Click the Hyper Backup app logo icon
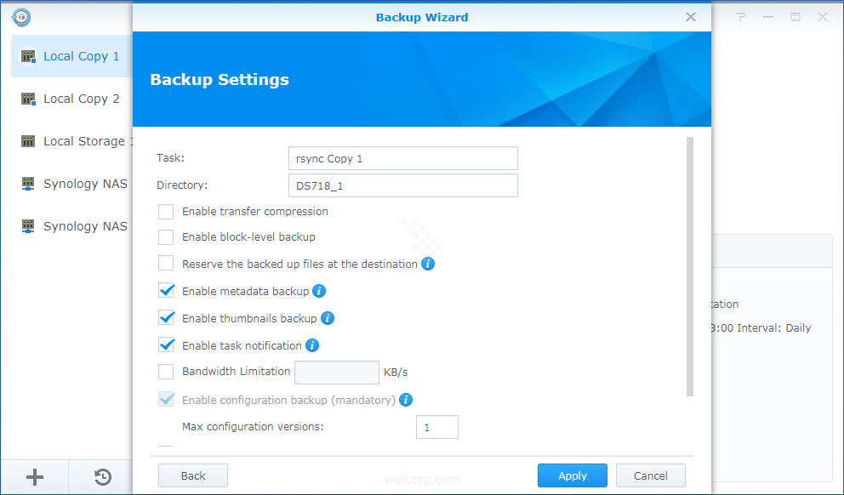 pyautogui.click(x=21, y=16)
